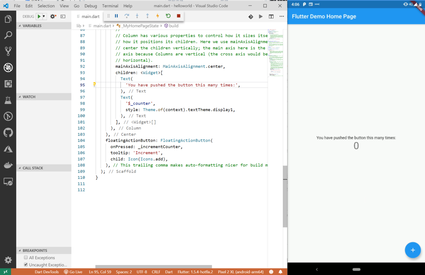This screenshot has height=275, width=425.
Task: Open the Debug menu
Action: (91, 6)
